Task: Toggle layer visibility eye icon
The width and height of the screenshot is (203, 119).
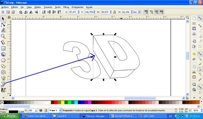Action: coord(41,110)
